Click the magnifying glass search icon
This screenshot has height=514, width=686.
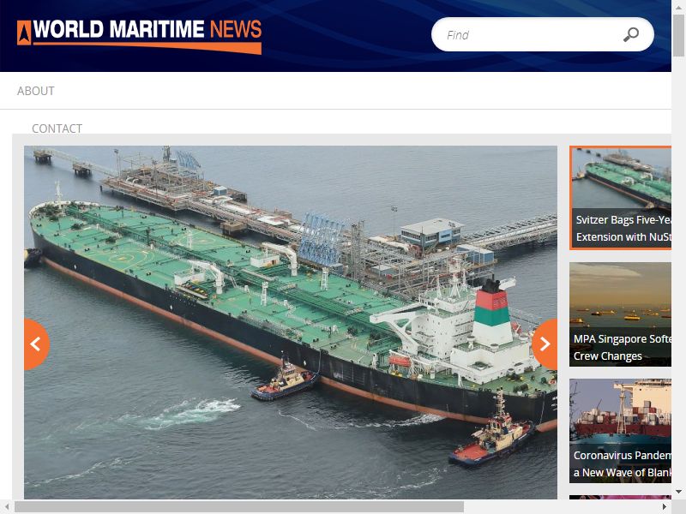[630, 34]
